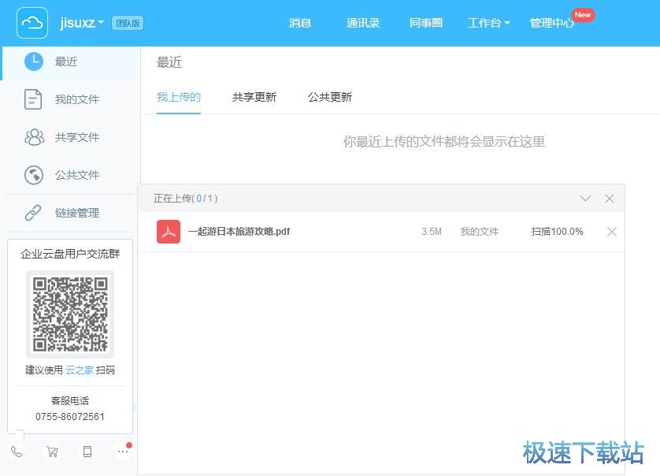This screenshot has height=476, width=660.
Task: Click the 我的文件 destination in upload row
Action: (480, 232)
